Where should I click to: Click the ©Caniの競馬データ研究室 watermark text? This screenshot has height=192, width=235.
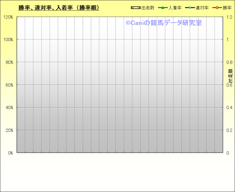(164, 23)
